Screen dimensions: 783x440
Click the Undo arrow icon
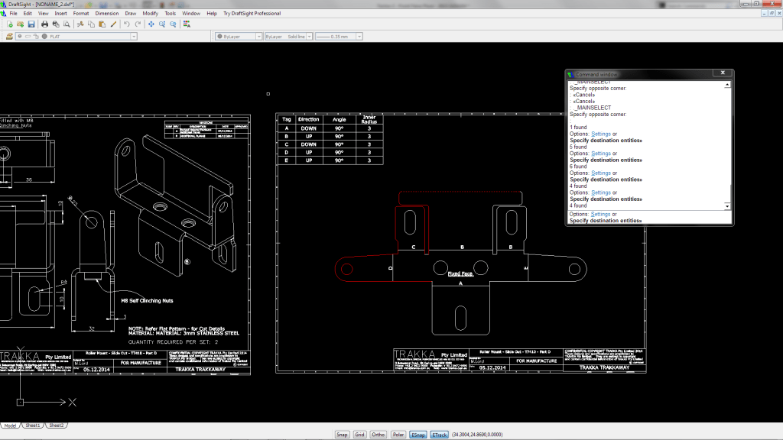pos(127,24)
